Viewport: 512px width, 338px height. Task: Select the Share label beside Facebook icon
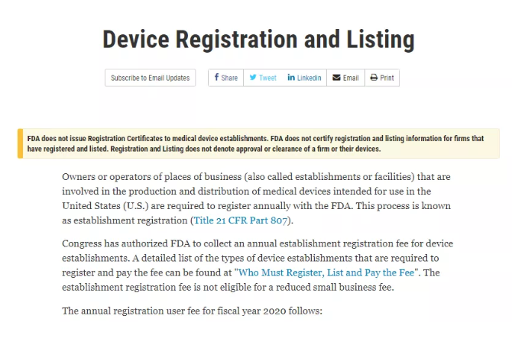click(229, 78)
